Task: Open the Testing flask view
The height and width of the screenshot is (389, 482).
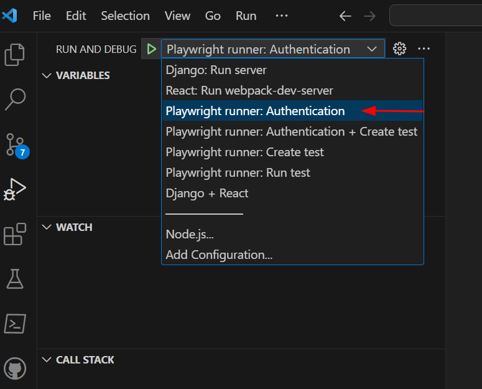Action: coord(15,279)
